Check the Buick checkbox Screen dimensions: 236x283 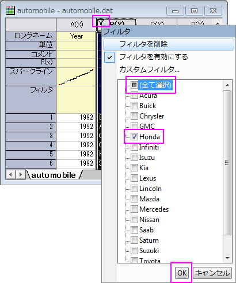tap(134, 106)
